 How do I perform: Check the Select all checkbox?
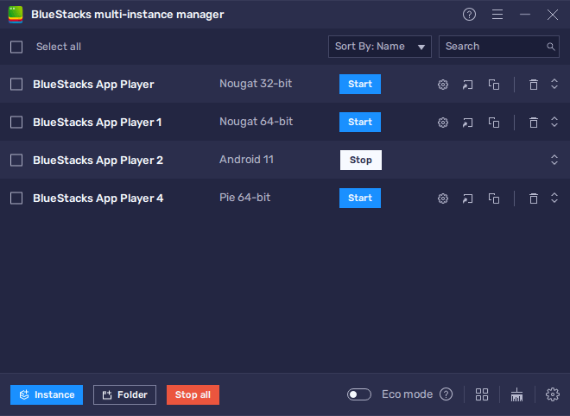point(16,47)
